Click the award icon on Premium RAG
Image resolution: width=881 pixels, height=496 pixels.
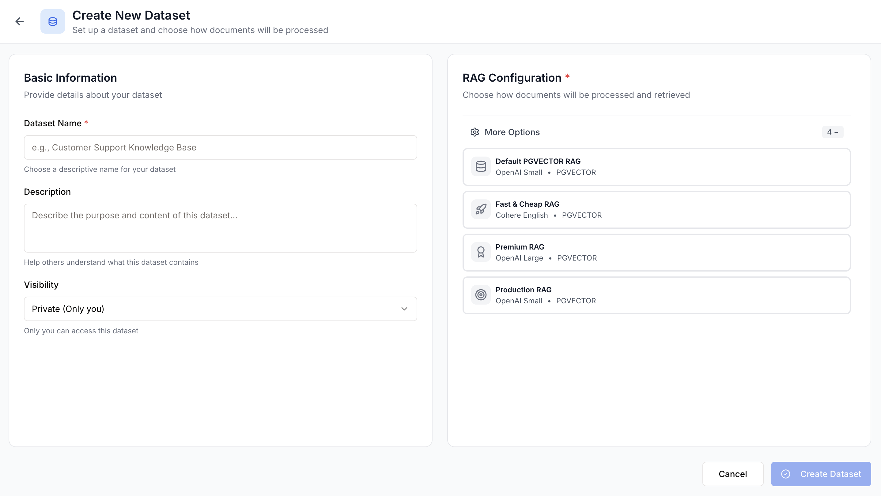coord(480,252)
